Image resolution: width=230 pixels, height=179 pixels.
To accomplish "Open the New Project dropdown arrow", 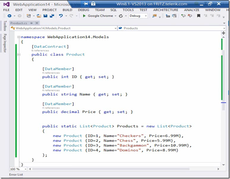I will coord(34,16).
